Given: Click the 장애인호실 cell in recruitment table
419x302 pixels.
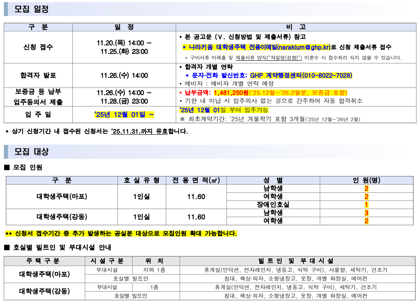Looking at the screenshot, I should tap(273, 205).
